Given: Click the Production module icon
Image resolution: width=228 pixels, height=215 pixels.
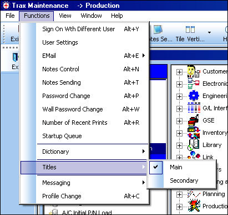Looking at the screenshot, I should [x=194, y=206].
